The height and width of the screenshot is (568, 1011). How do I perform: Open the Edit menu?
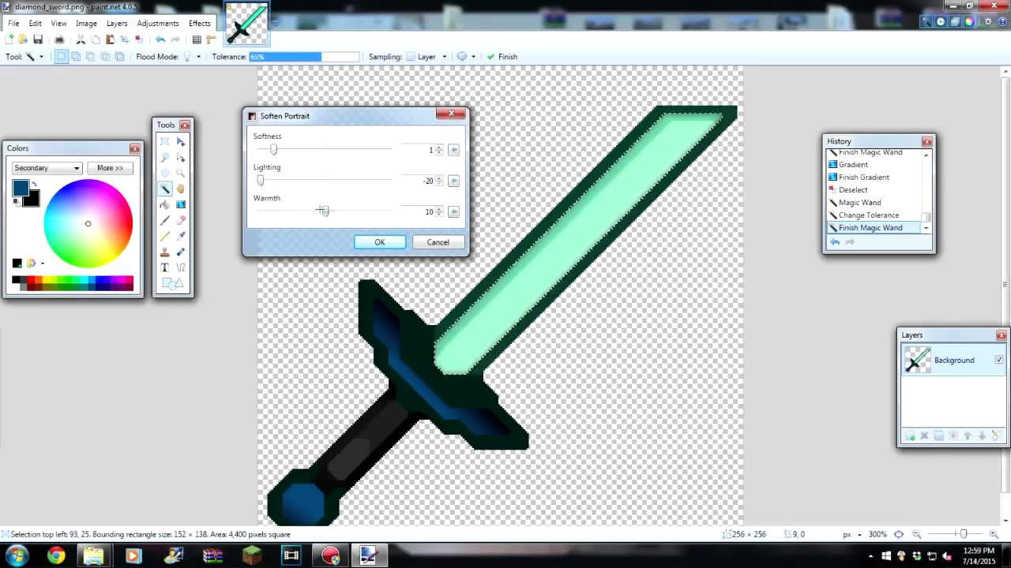(36, 24)
